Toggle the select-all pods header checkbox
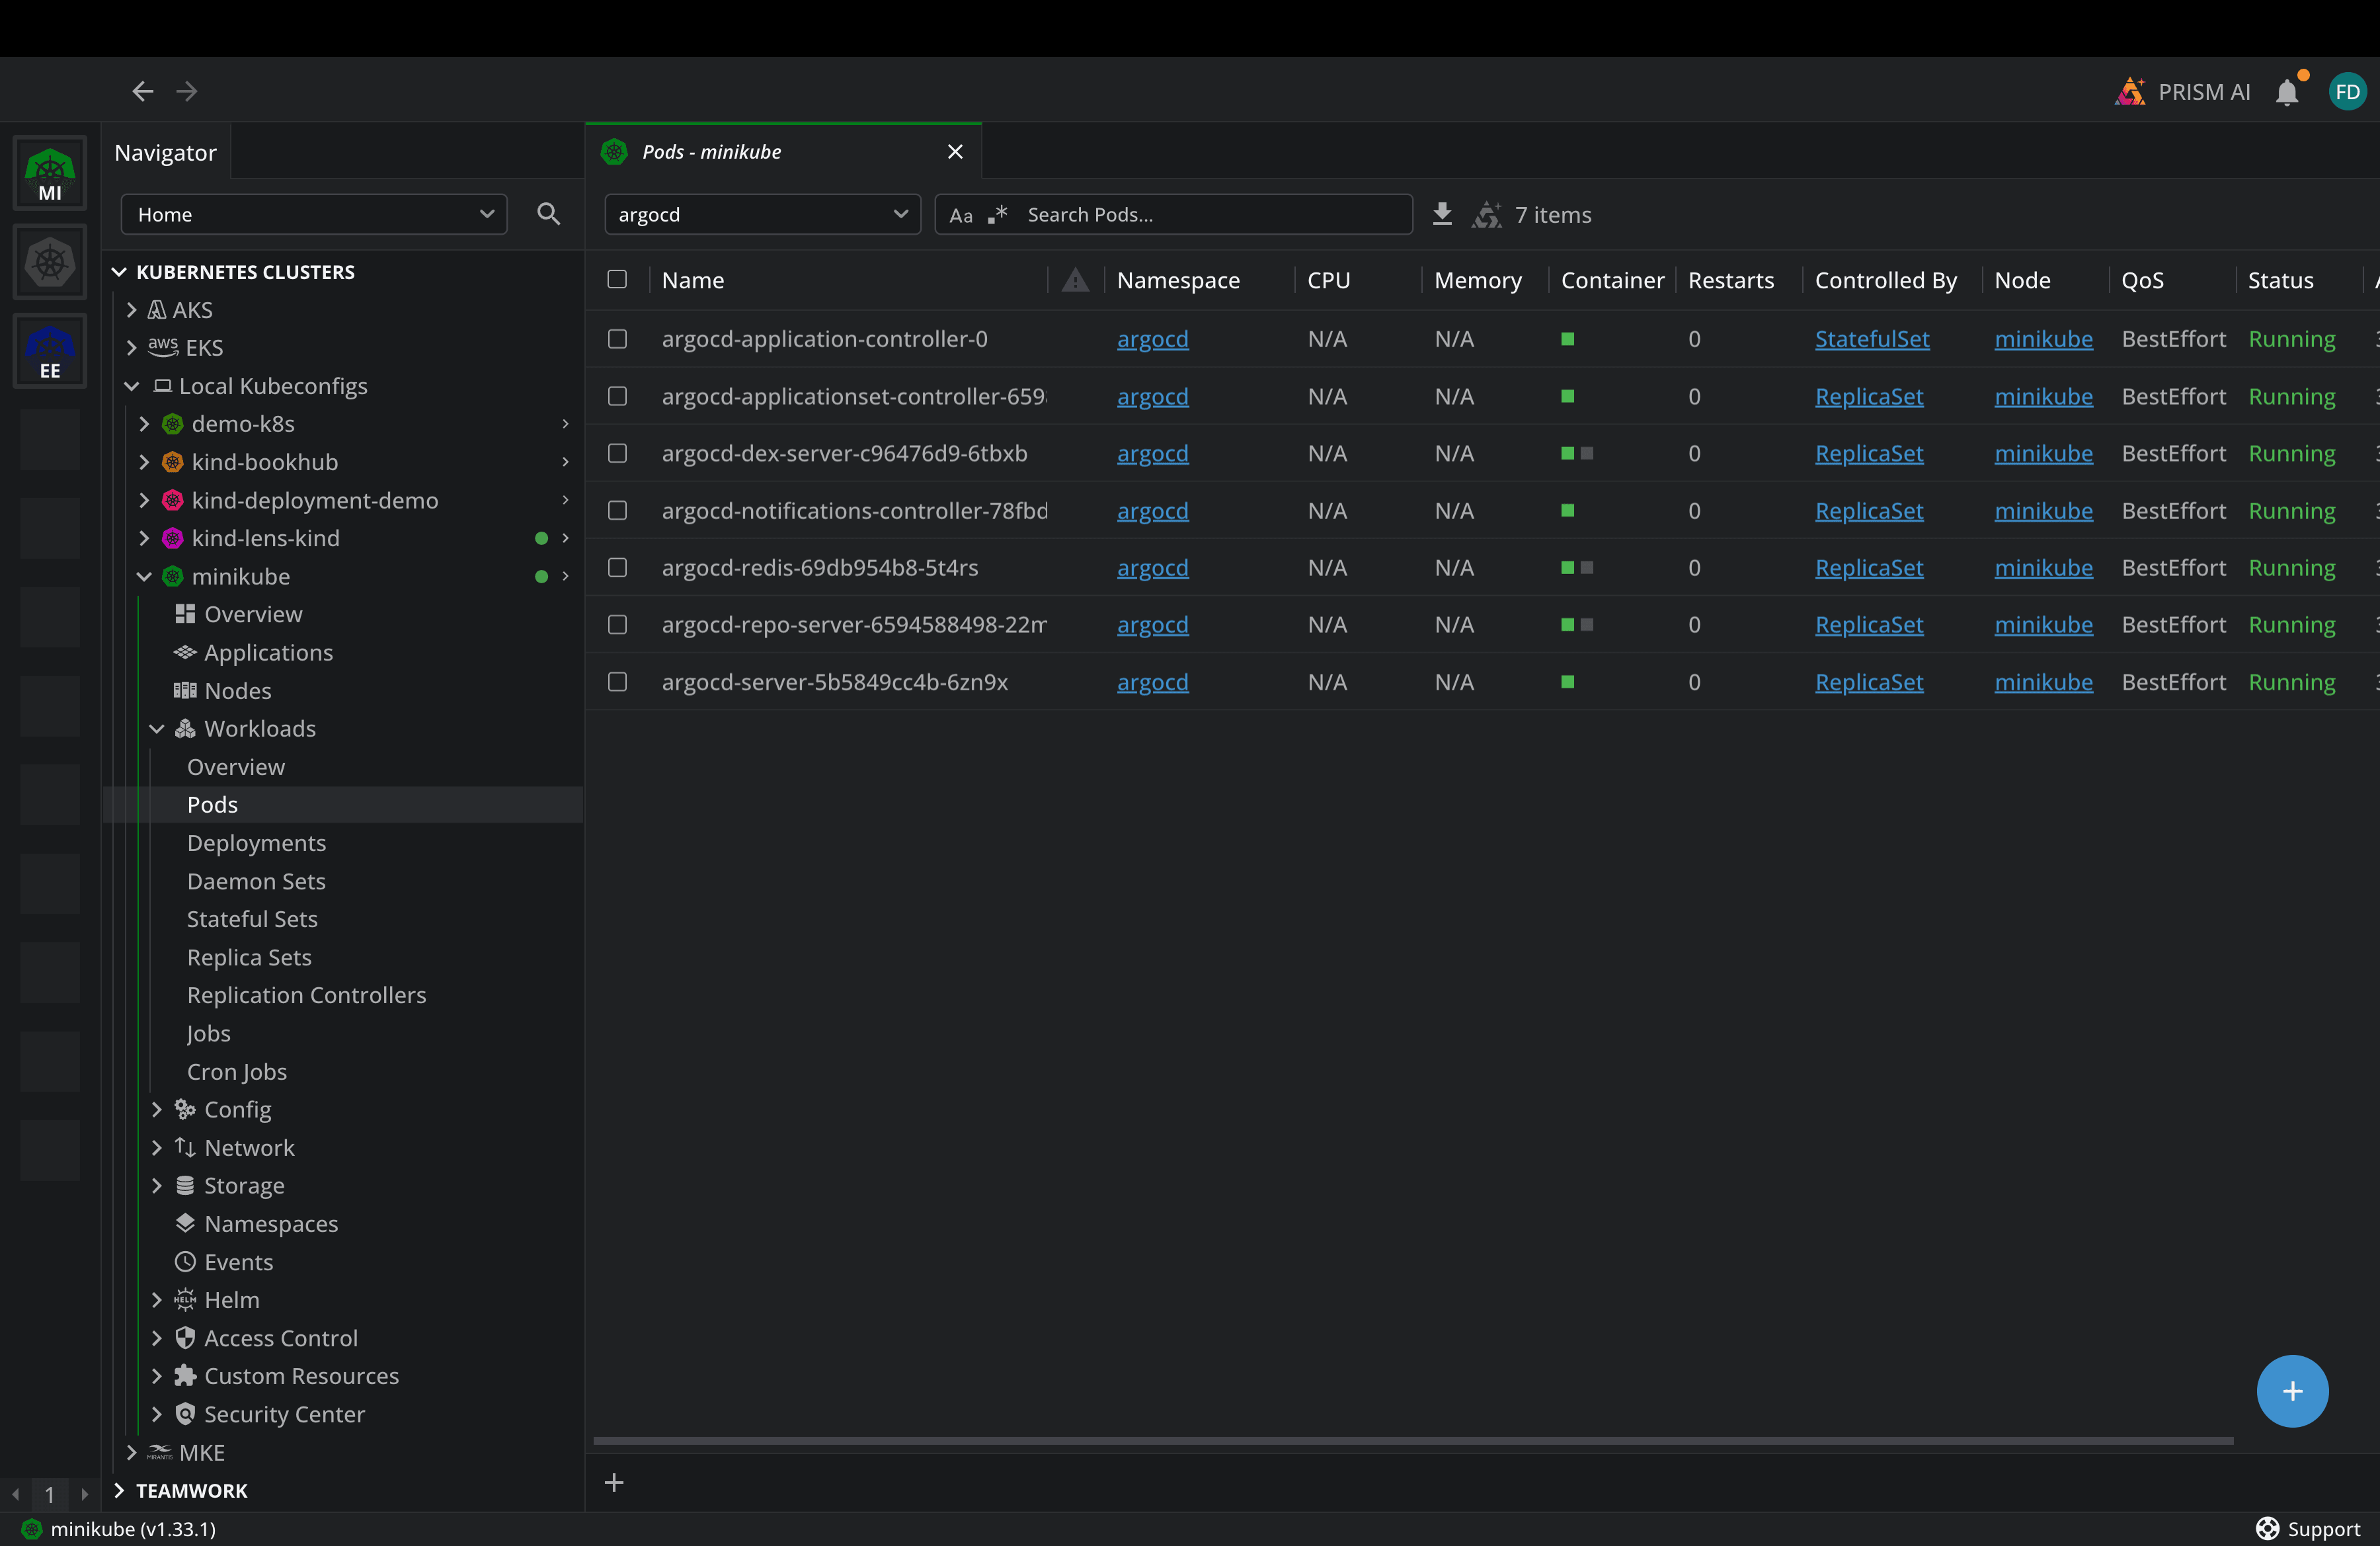Viewport: 2380px width, 1546px height. pyautogui.click(x=617, y=280)
